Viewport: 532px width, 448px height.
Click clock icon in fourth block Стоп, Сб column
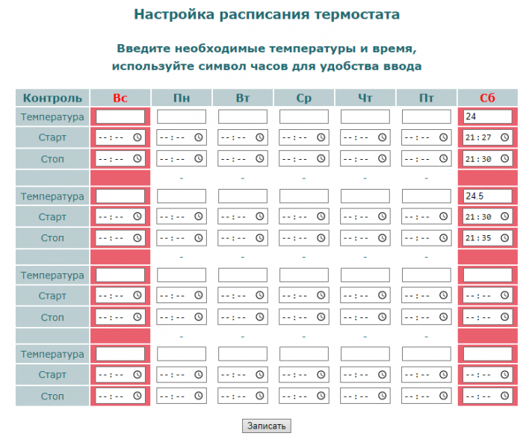tap(504, 396)
